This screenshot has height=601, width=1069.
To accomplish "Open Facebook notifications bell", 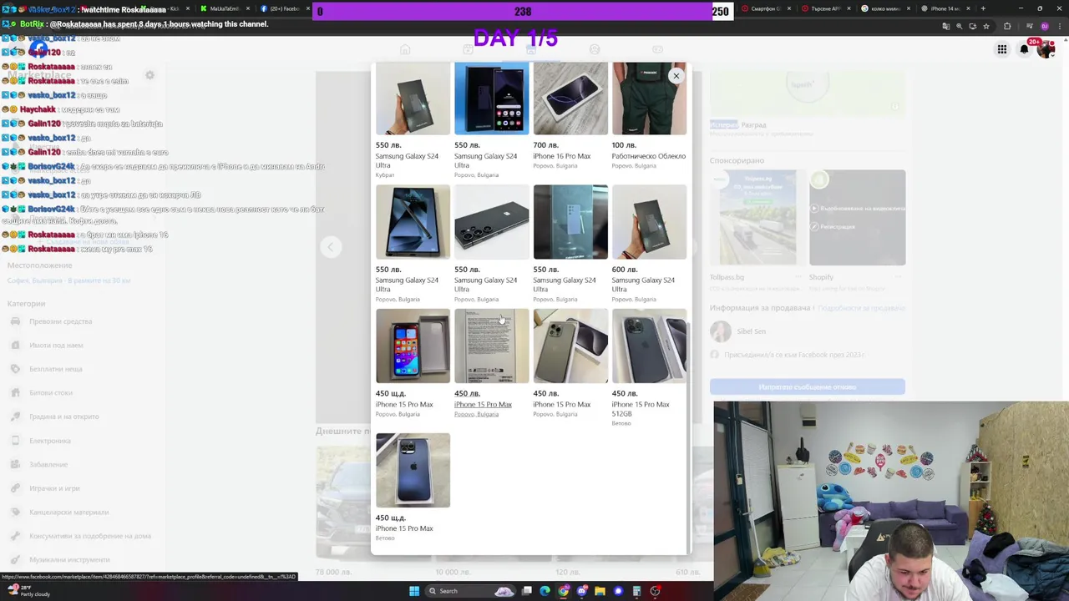I will point(1024,49).
